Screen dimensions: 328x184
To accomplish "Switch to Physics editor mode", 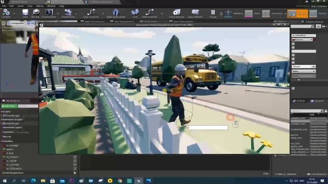I will 318,14.
